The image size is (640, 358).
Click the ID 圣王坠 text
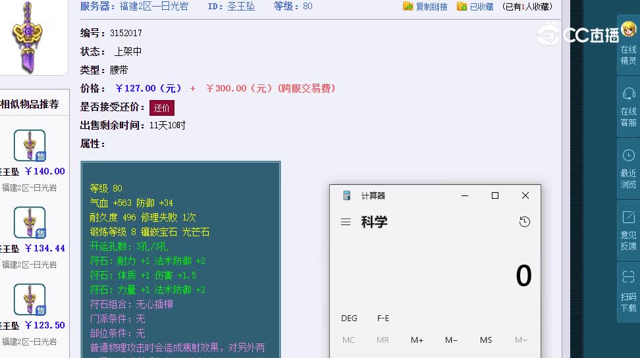[231, 7]
